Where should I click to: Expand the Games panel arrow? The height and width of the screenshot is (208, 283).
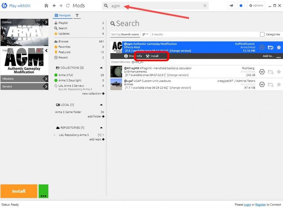click(x=46, y=22)
